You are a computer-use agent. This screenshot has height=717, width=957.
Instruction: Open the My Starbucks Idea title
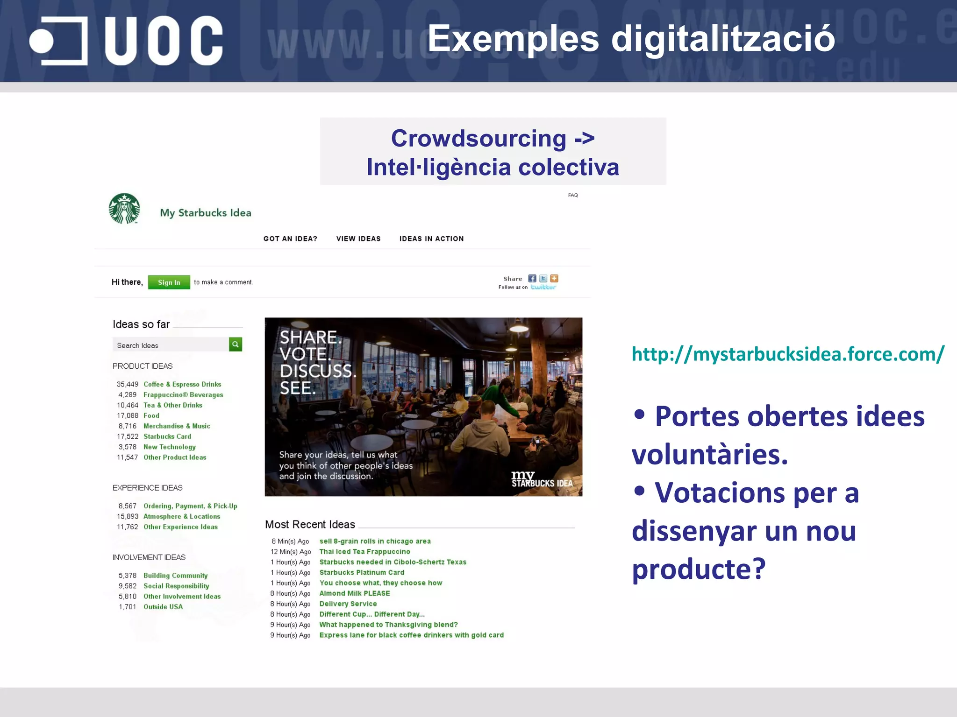tap(206, 213)
